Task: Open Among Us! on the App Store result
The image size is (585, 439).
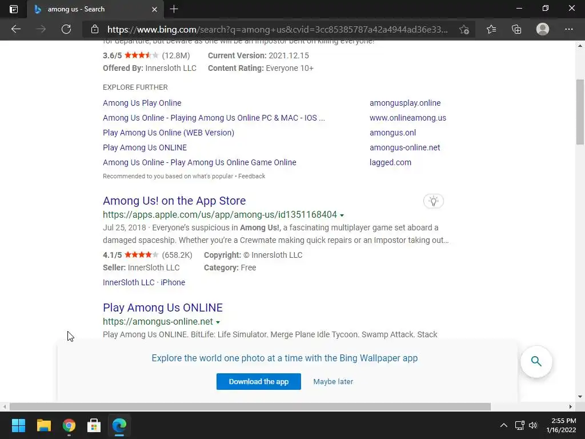Action: tap(174, 201)
